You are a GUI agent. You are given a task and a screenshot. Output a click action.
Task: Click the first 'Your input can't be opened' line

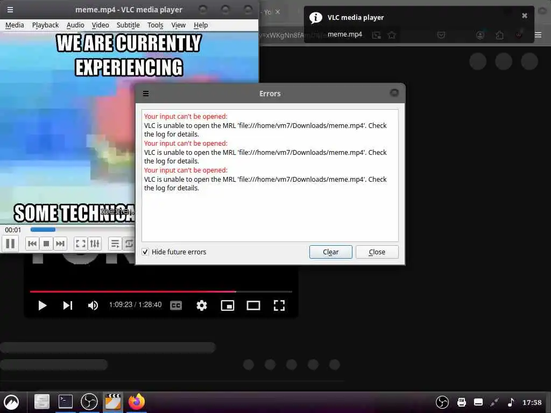186,116
